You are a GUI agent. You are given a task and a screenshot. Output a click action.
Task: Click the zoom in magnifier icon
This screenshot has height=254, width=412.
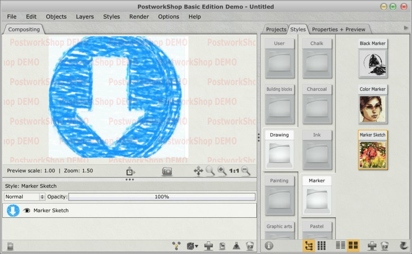pyautogui.click(x=222, y=171)
